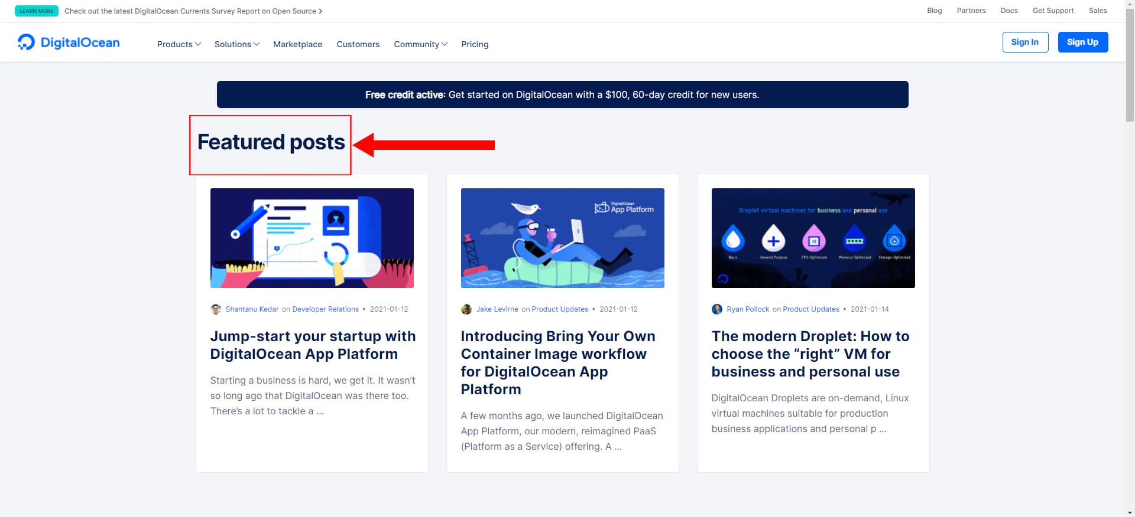Click the page's vertical scrollbar thumb
This screenshot has height=517, width=1135.
point(1130,65)
